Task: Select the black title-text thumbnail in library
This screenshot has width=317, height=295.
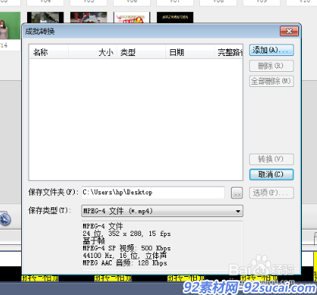Action: [x=175, y=17]
